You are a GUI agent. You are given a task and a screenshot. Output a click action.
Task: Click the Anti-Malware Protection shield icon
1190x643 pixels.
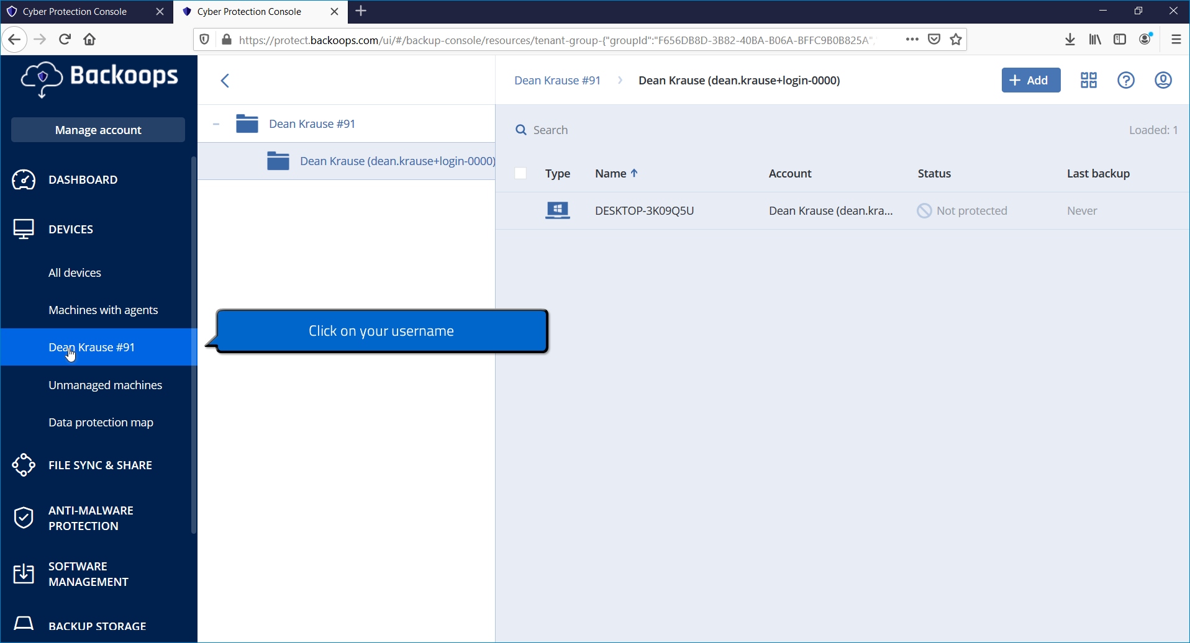(24, 518)
